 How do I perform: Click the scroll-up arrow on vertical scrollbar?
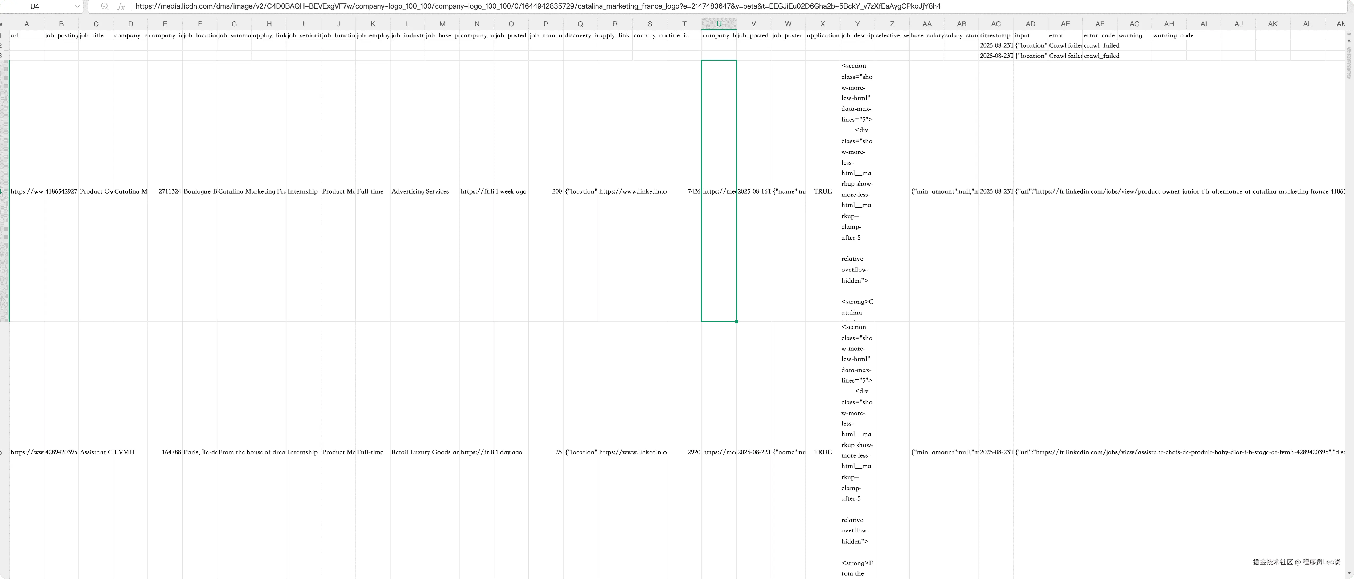point(1349,41)
